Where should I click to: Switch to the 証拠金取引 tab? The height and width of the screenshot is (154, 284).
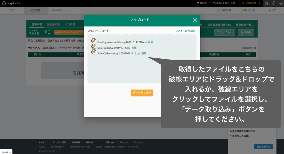[53, 24]
